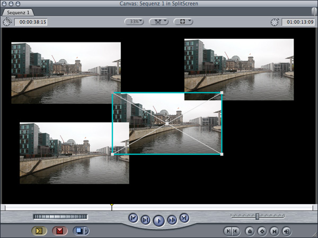Click the Play button in transport controls
The height and width of the screenshot is (238, 318).
158,219
